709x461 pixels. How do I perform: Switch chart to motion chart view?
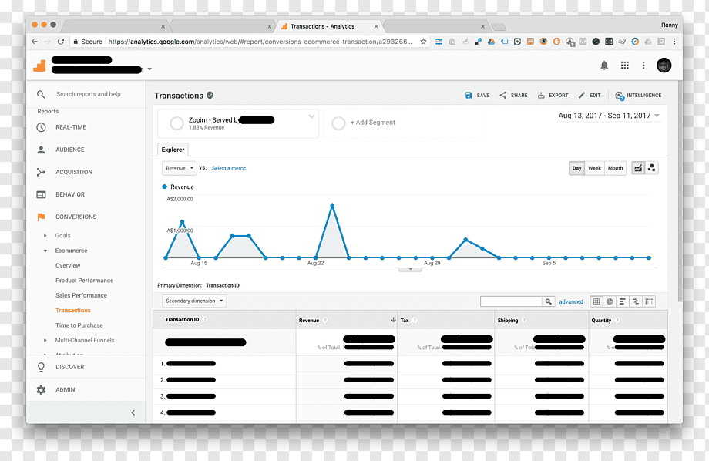651,168
